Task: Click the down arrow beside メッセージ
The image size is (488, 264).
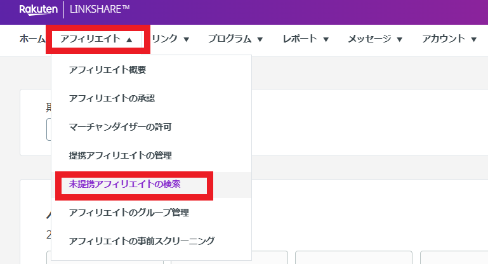Action: pyautogui.click(x=400, y=40)
